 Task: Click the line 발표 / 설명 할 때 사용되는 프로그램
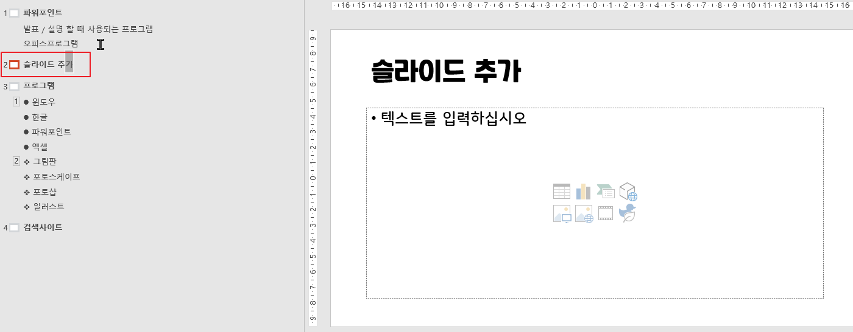(88, 29)
